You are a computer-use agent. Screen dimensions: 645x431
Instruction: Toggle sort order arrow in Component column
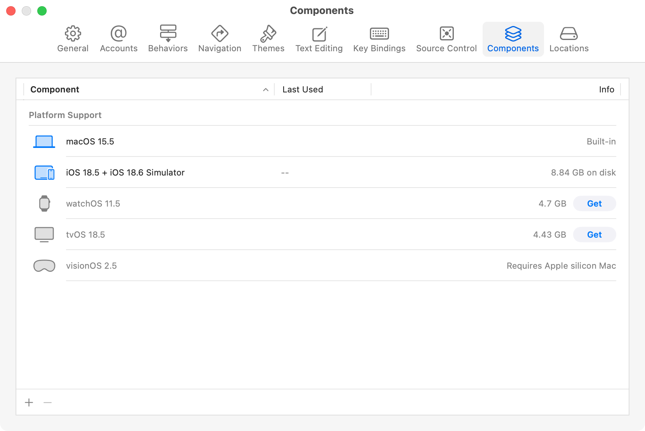pos(266,90)
